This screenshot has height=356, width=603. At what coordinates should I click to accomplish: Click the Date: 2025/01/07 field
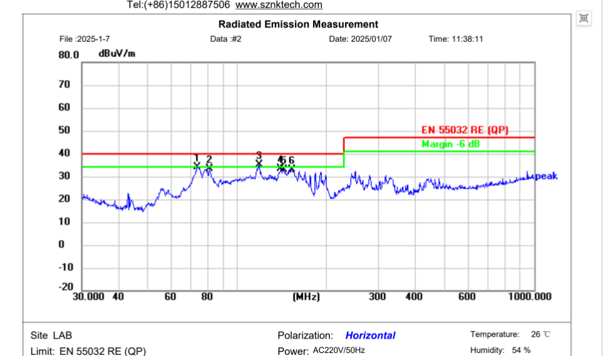point(360,39)
